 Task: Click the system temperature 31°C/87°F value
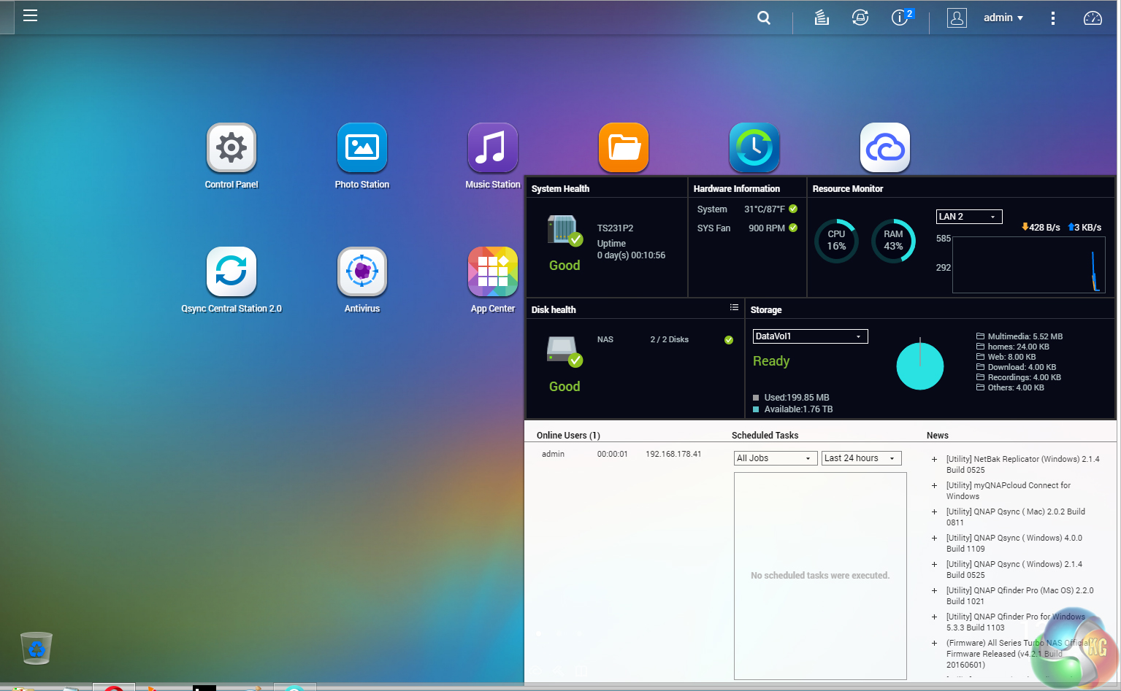pyautogui.click(x=765, y=209)
